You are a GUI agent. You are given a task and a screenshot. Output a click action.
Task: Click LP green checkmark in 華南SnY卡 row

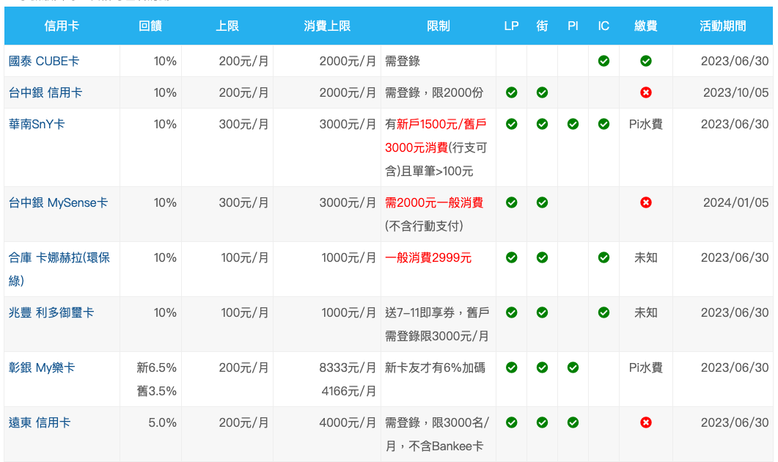coord(512,124)
